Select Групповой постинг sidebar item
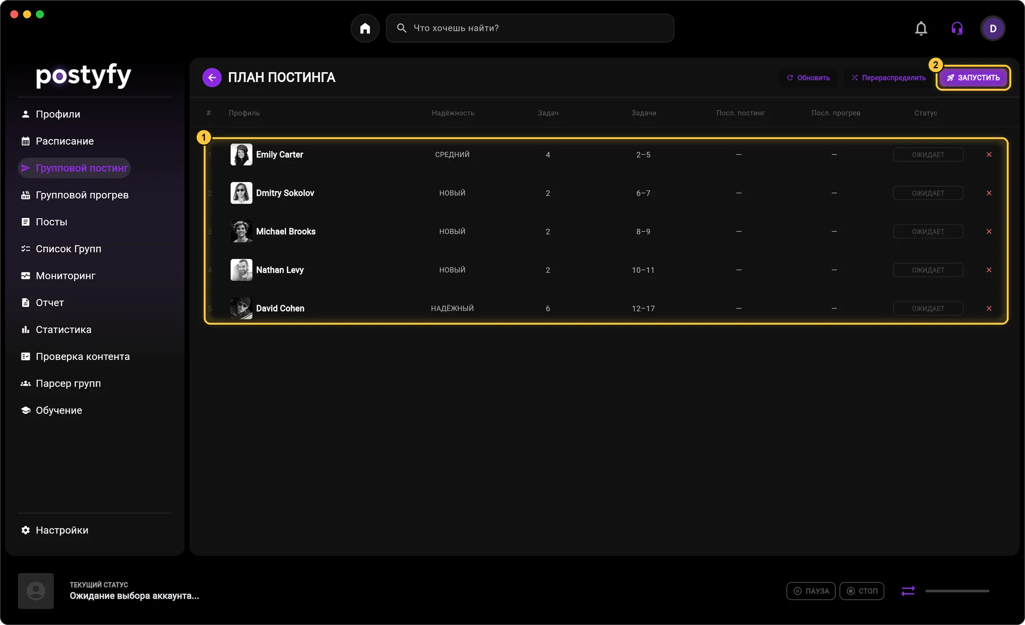 click(74, 168)
